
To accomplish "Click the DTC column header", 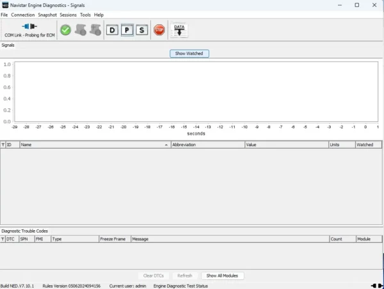I will point(12,239).
